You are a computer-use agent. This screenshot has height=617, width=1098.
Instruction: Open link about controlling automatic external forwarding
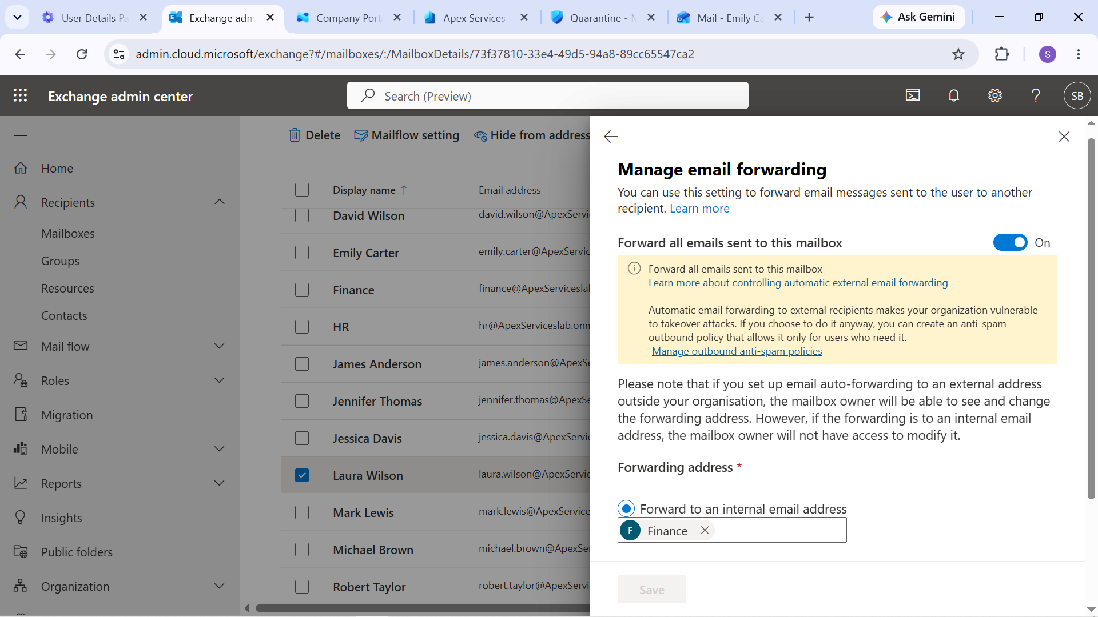click(x=798, y=283)
